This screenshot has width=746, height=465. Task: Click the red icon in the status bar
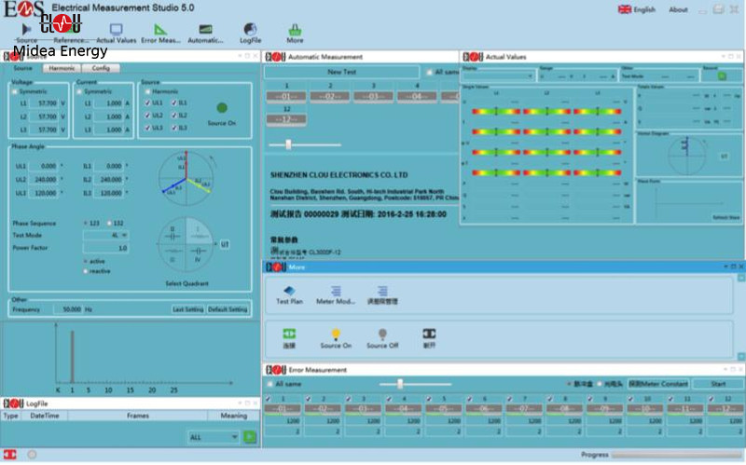10,455
